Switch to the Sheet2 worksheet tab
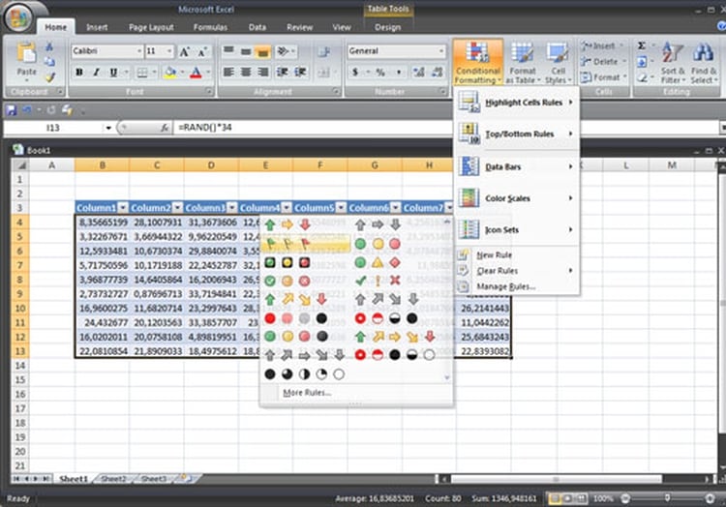 pyautogui.click(x=113, y=479)
